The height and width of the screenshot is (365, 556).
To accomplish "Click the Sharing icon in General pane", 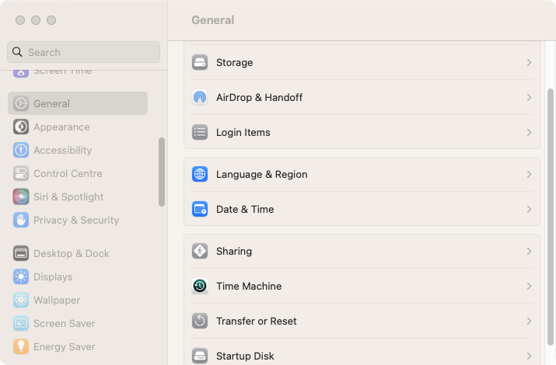I will [x=200, y=252].
